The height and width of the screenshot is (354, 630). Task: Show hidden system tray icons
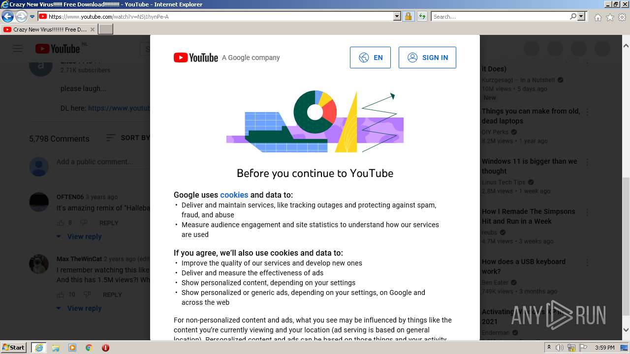pos(549,348)
